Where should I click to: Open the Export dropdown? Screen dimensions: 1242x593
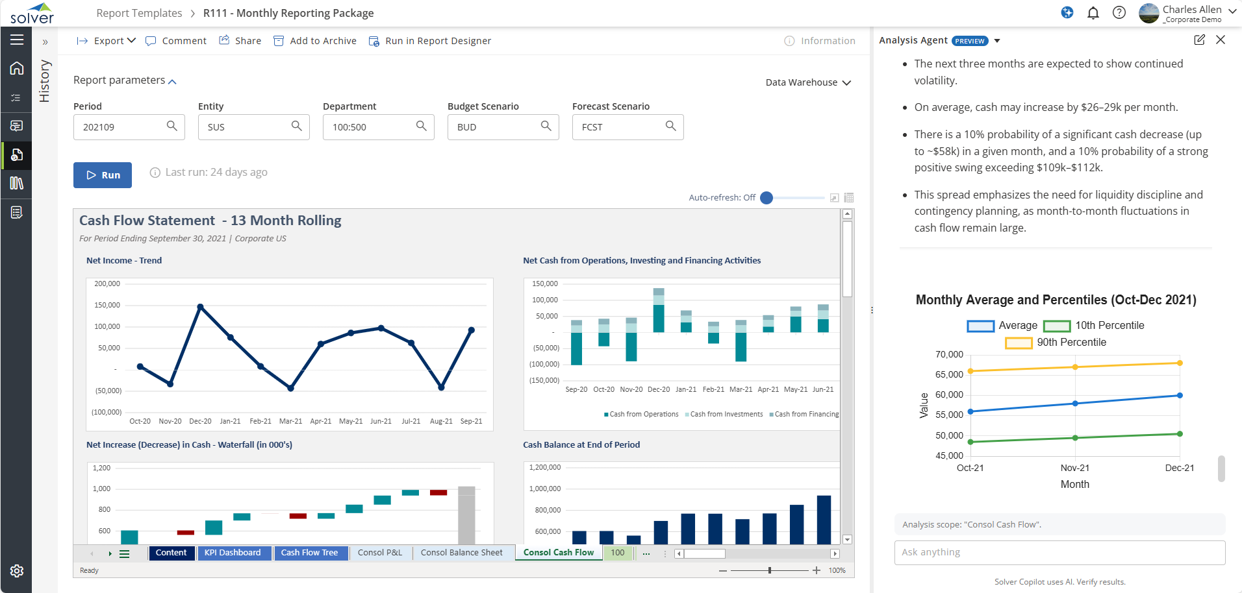(x=107, y=41)
